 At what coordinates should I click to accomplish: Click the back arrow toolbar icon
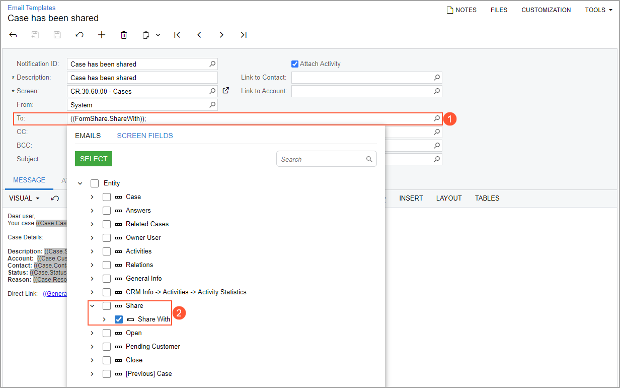(14, 35)
